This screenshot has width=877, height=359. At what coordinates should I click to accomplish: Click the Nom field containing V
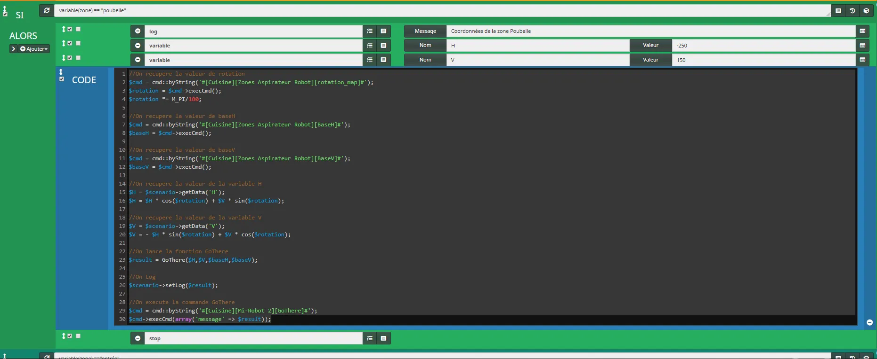538,60
